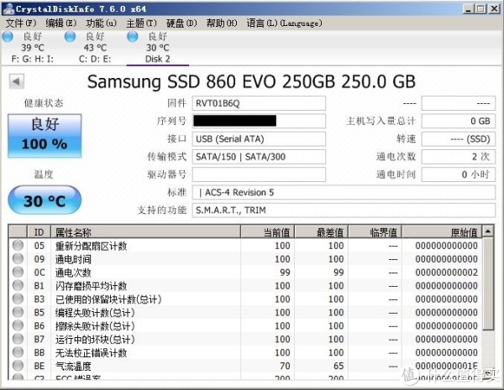Select the 已使用的保留块计数(总计) row
Screen dimensions: 504x390
click(245, 299)
